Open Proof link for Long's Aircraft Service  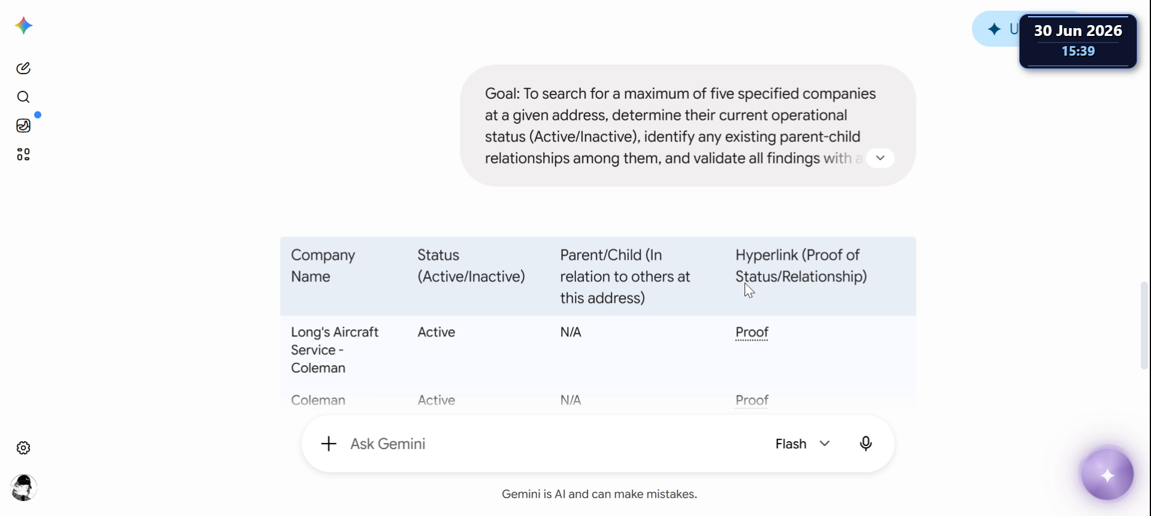click(752, 332)
